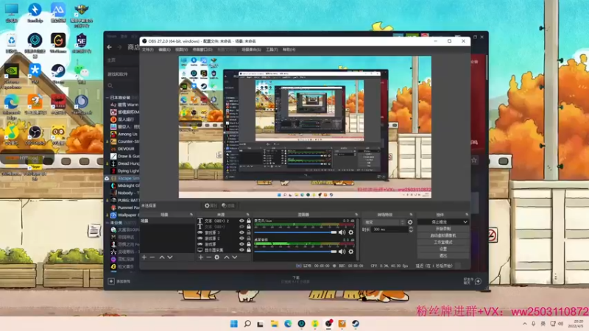Pop out the Sources dock icon

pos(247,215)
